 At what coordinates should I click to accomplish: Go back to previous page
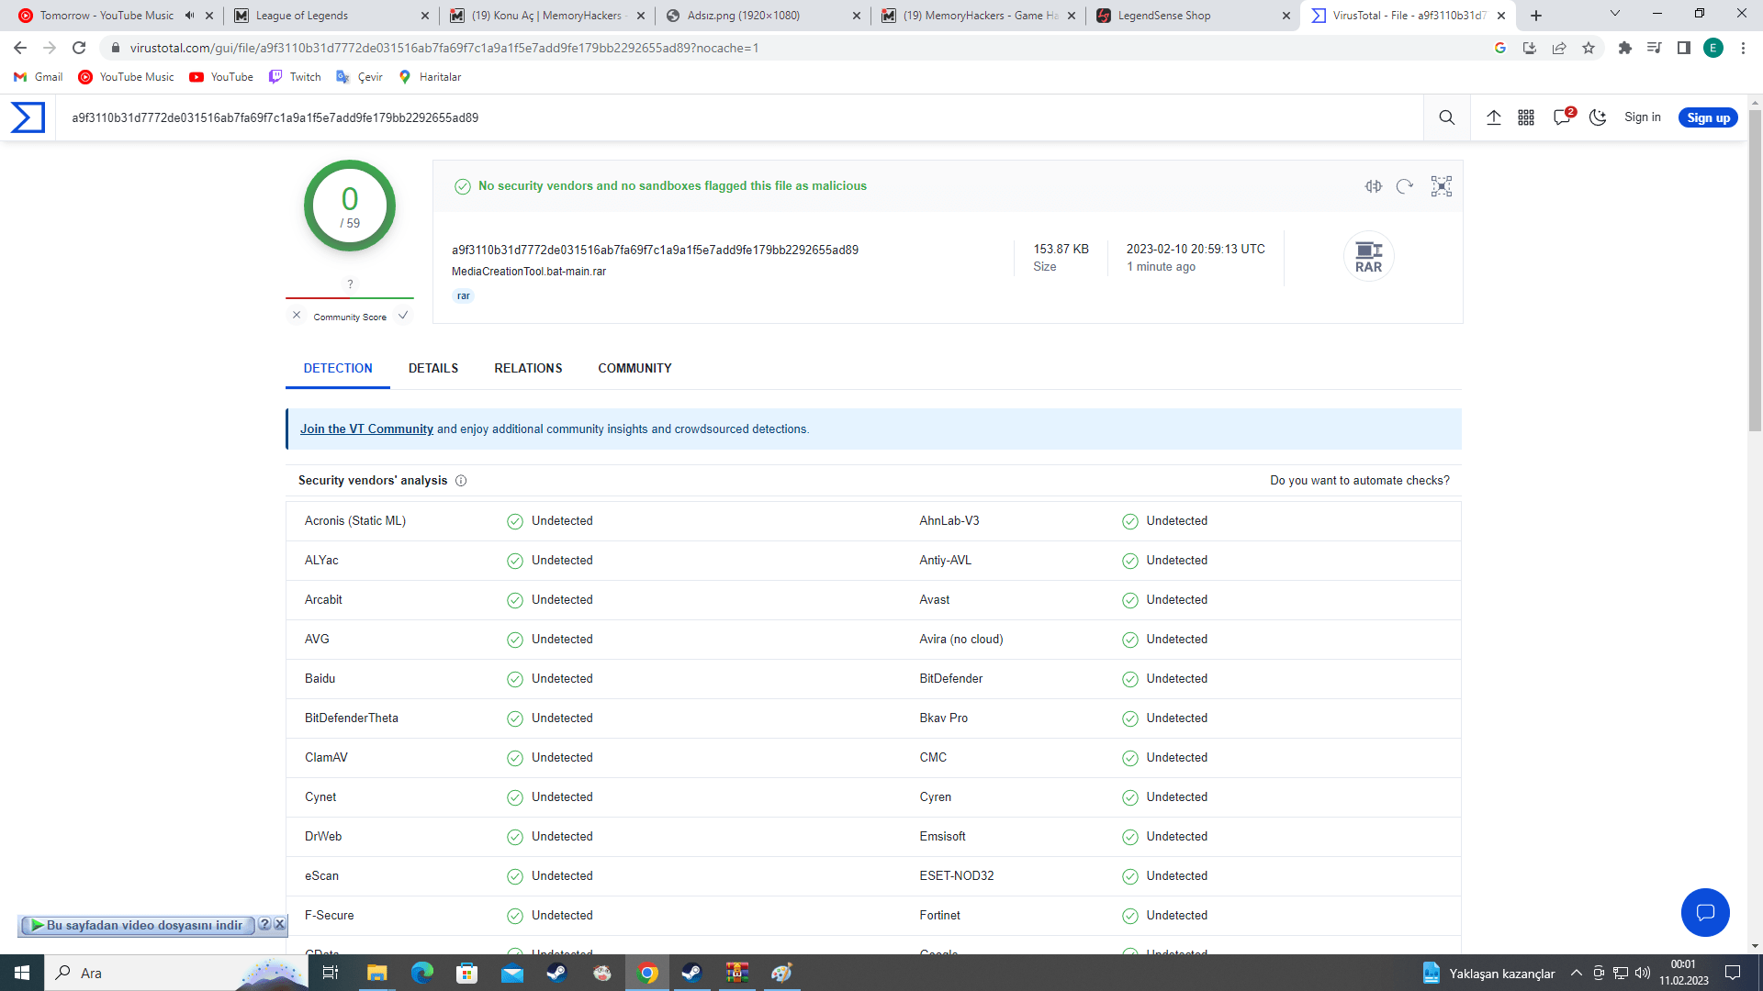[20, 48]
